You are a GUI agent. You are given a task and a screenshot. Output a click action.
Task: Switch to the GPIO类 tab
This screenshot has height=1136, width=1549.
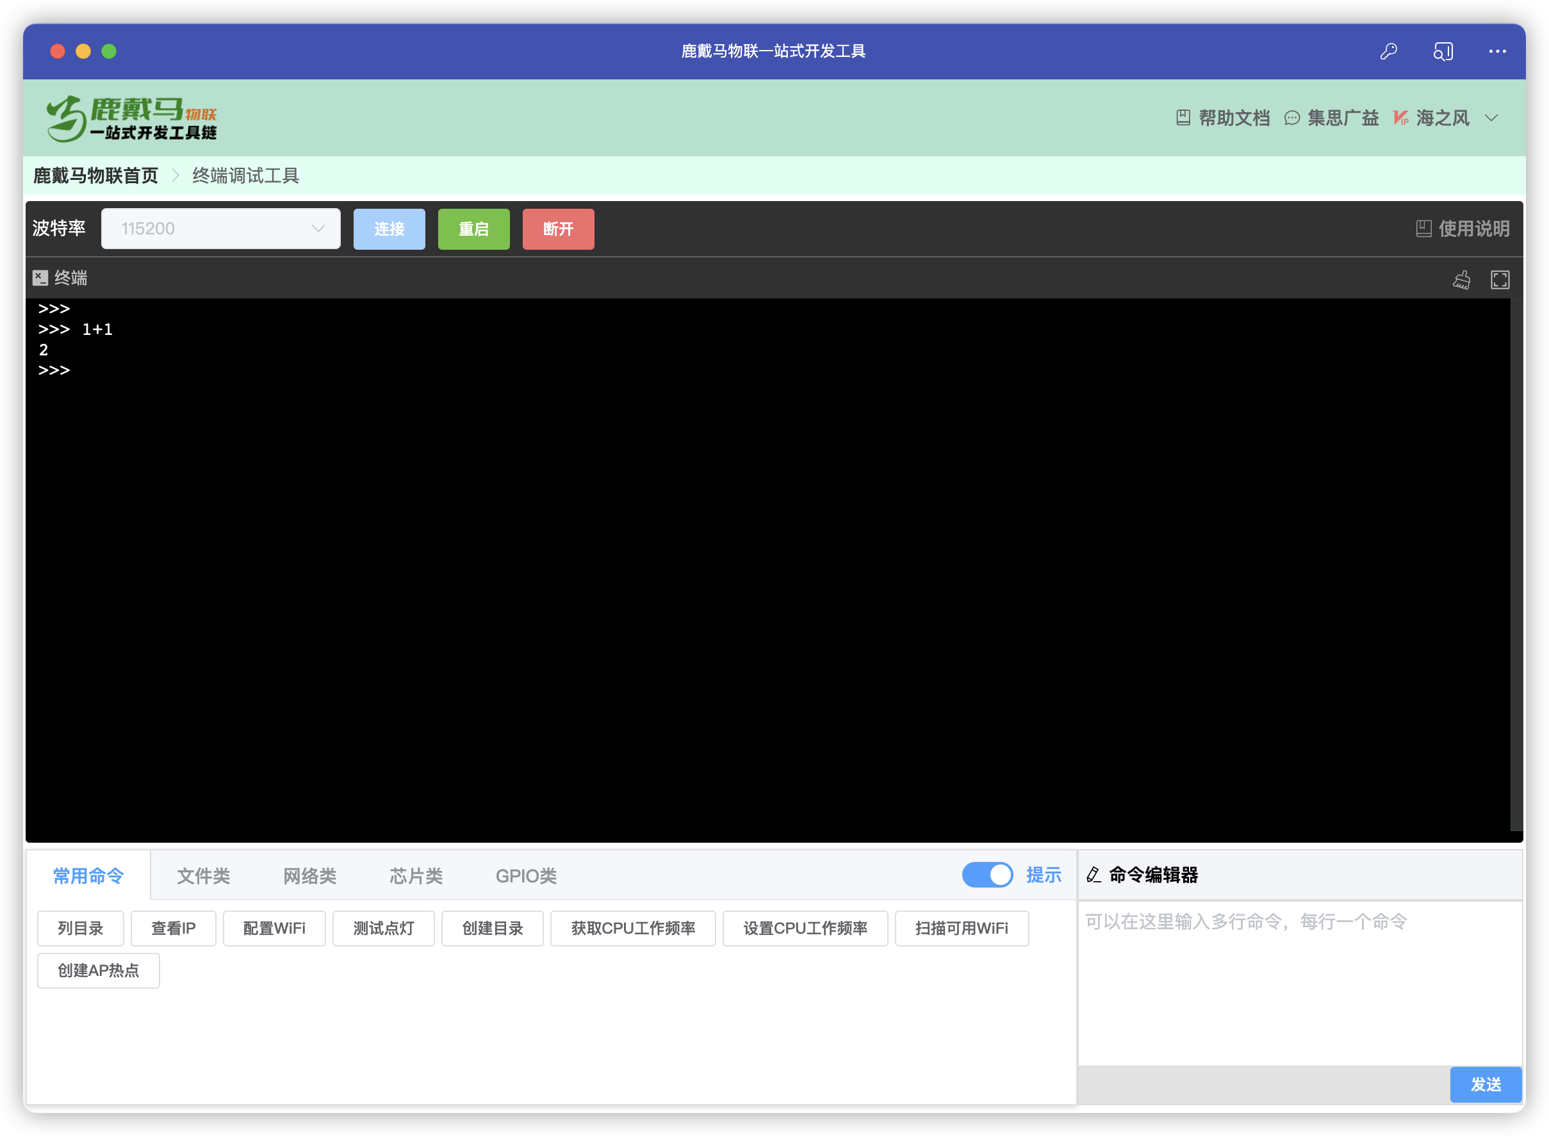pos(525,875)
